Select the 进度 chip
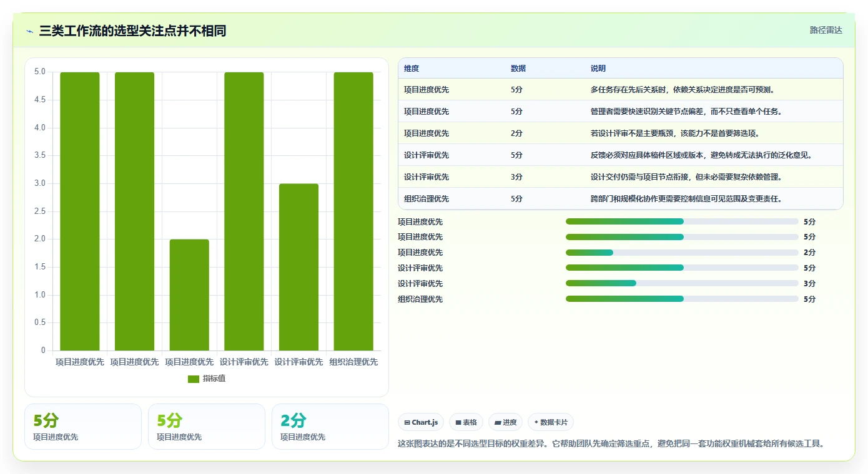Image resolution: width=868 pixels, height=474 pixels. [505, 422]
